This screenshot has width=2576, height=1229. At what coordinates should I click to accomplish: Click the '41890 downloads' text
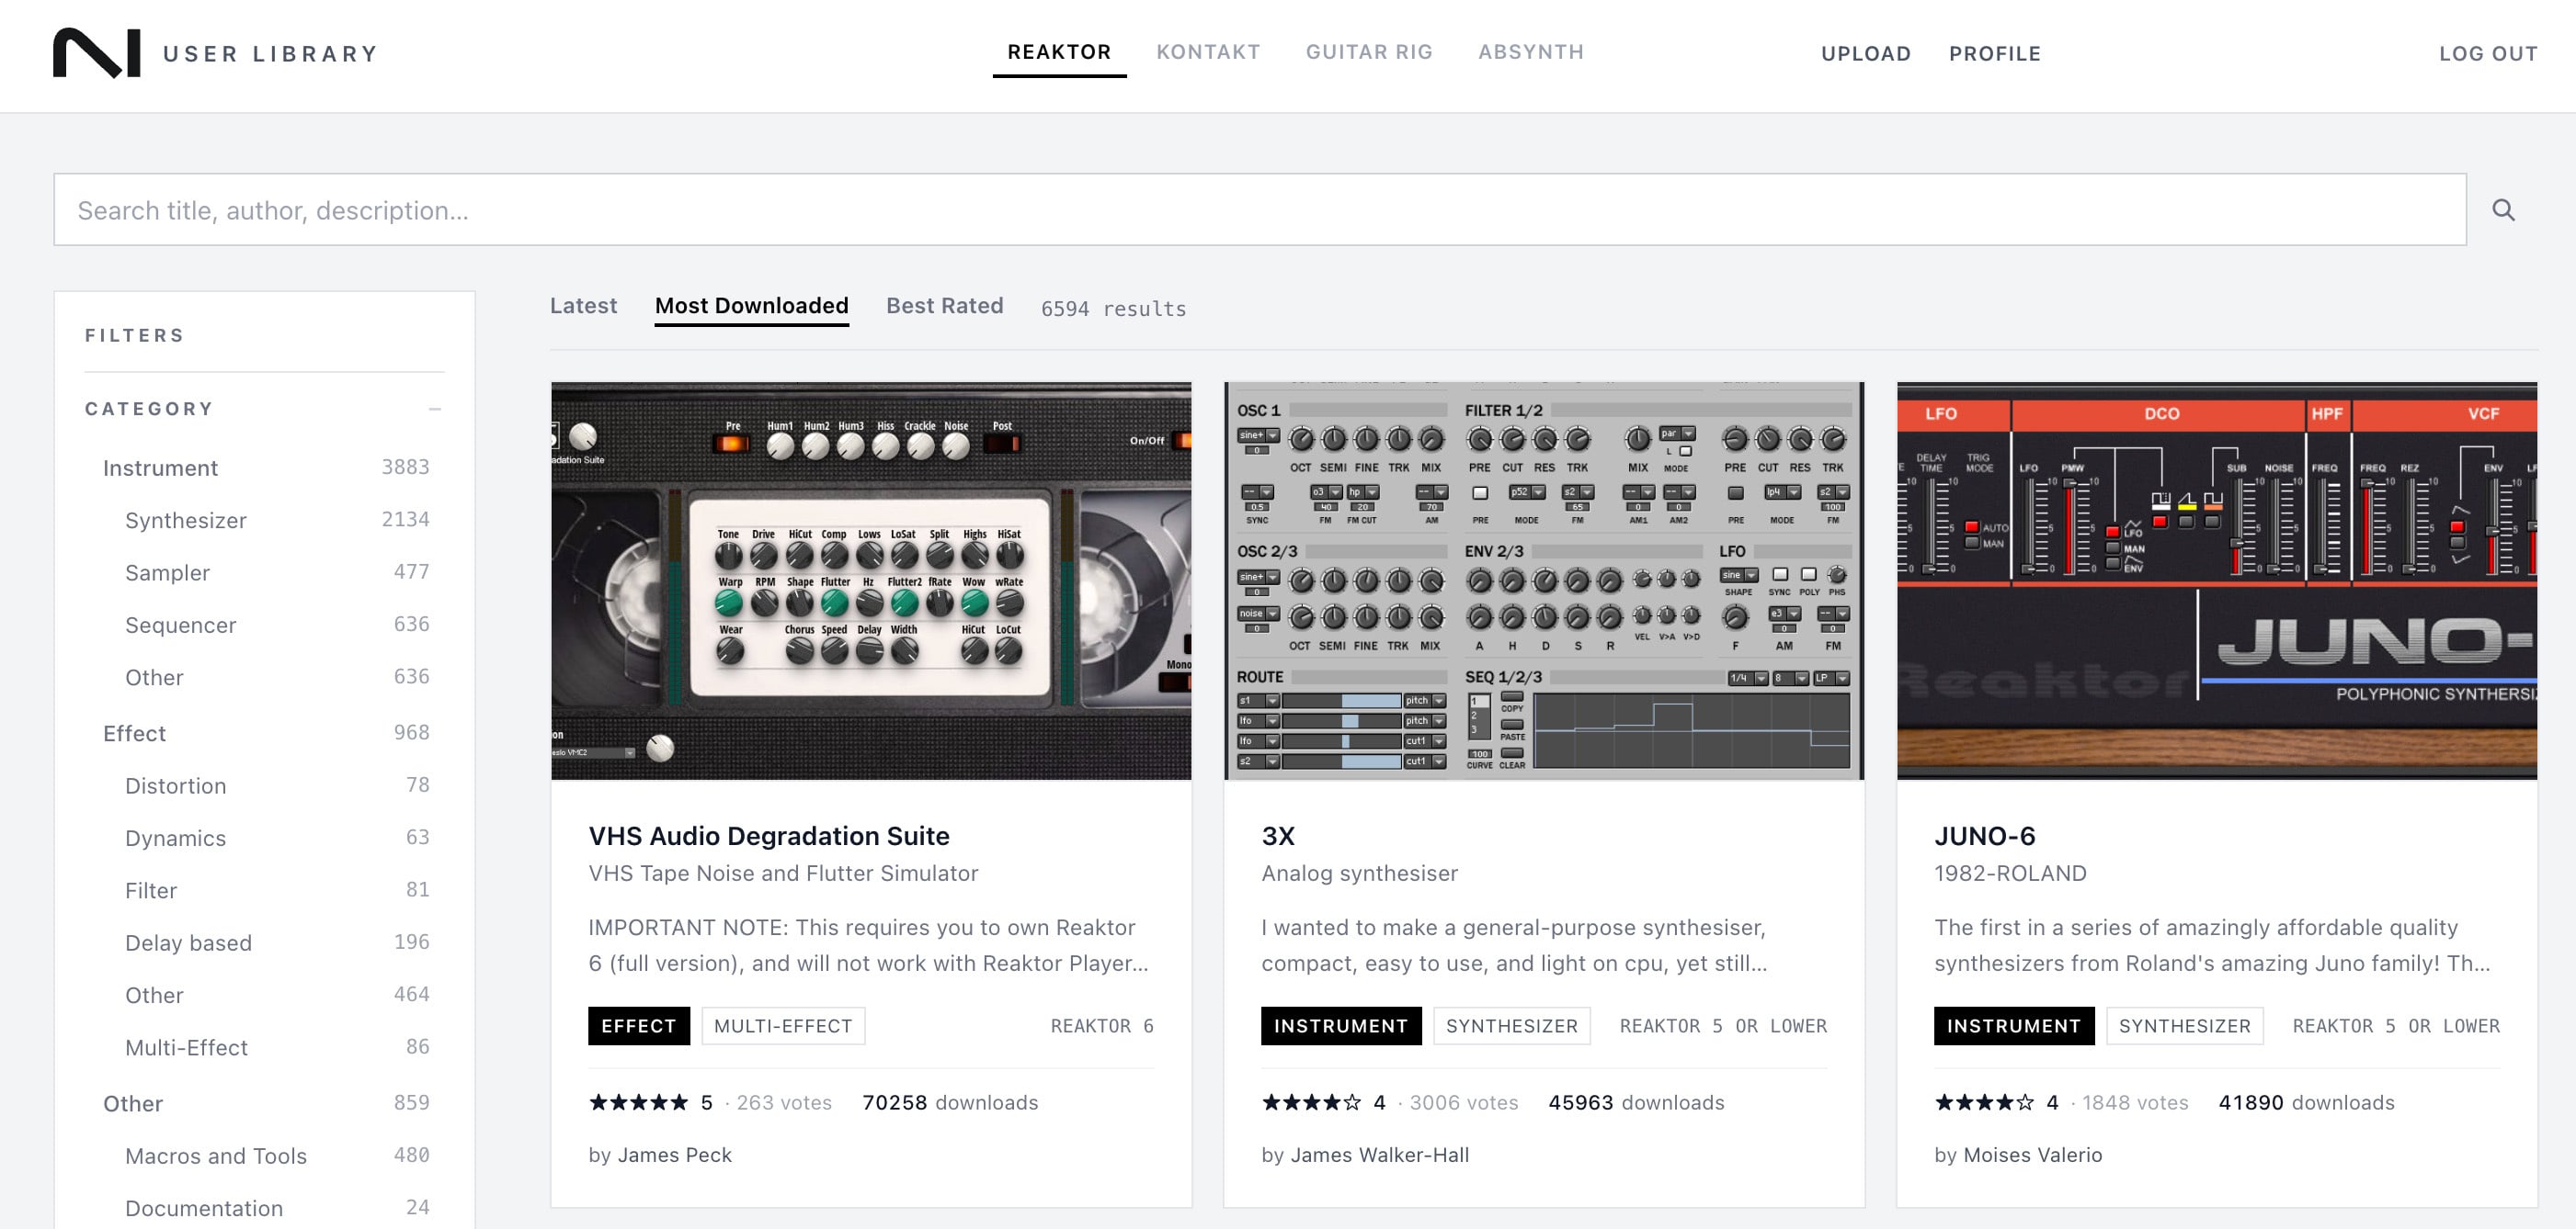pos(2306,1102)
